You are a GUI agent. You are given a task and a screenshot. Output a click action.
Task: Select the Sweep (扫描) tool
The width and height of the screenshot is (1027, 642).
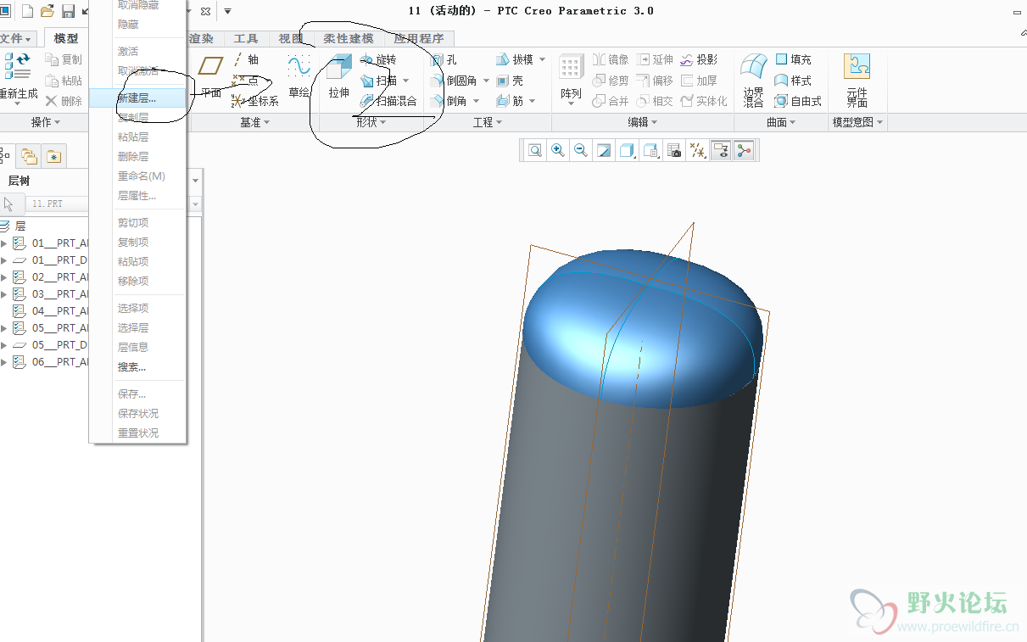[378, 81]
